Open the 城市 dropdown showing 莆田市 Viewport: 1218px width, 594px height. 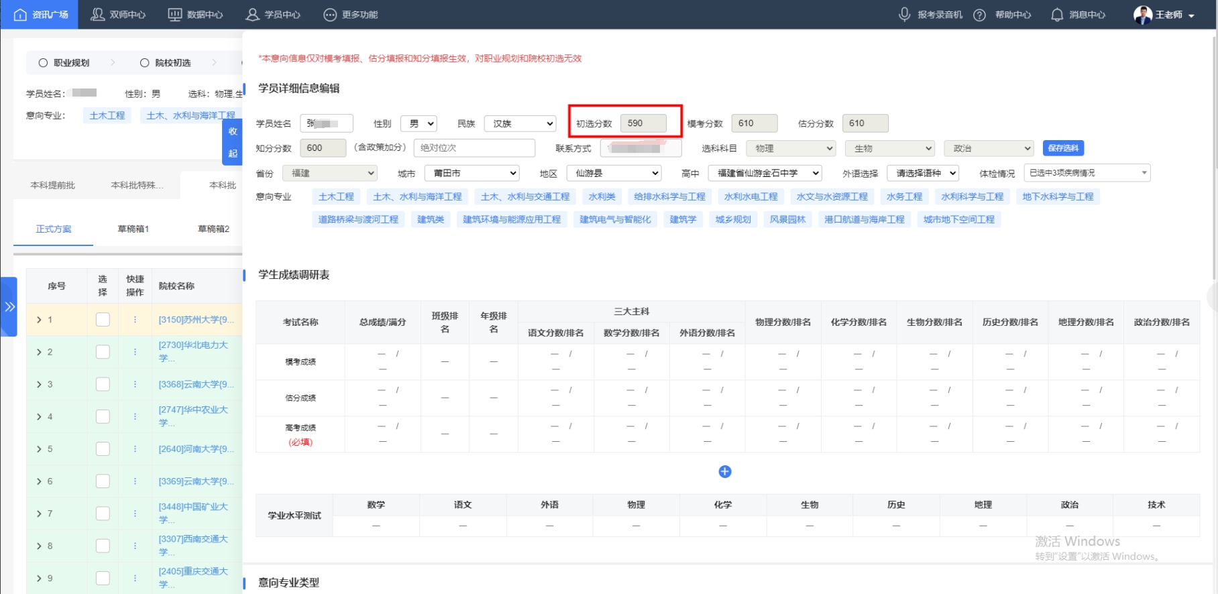coord(472,173)
